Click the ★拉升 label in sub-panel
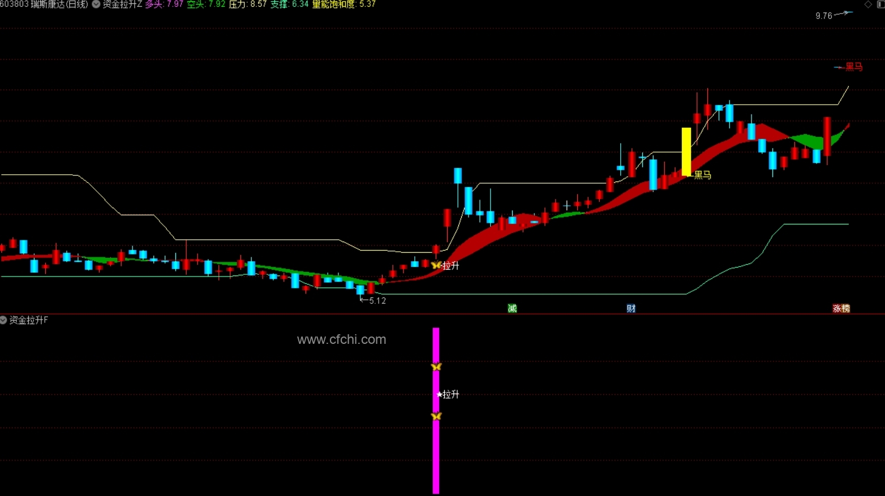 448,394
